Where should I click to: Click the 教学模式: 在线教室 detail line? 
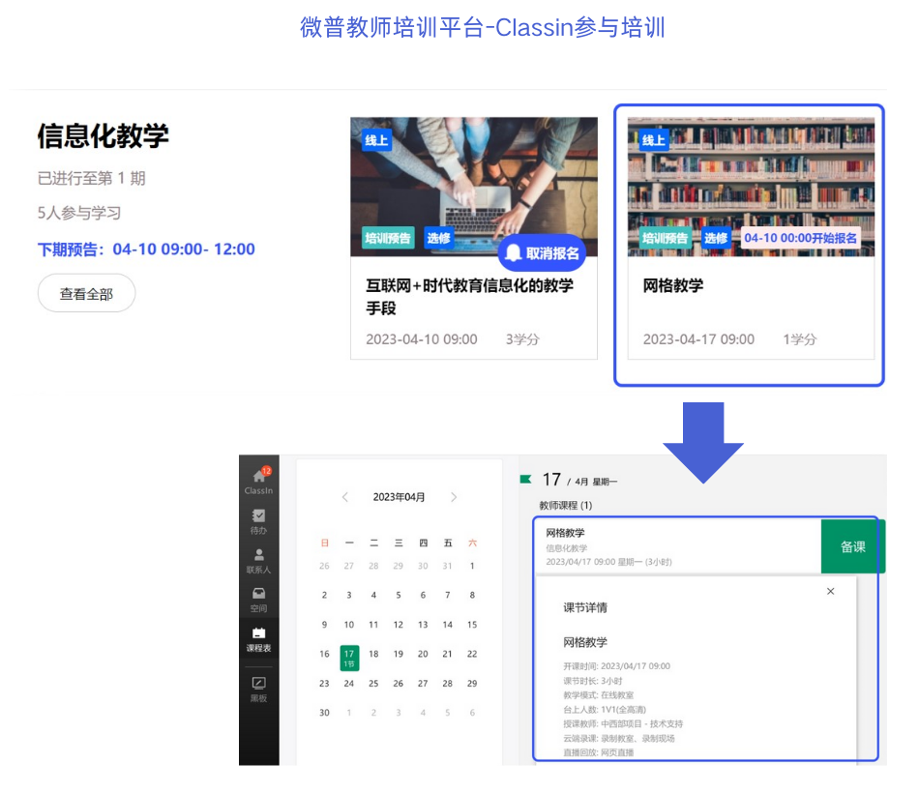point(599,695)
